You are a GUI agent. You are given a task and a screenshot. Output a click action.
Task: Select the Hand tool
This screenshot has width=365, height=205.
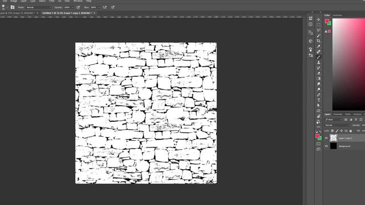[x=318, y=116]
